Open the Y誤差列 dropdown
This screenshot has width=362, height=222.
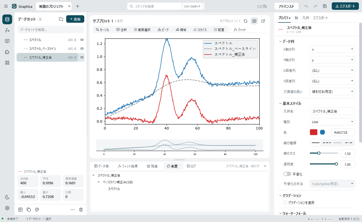(x=332, y=81)
